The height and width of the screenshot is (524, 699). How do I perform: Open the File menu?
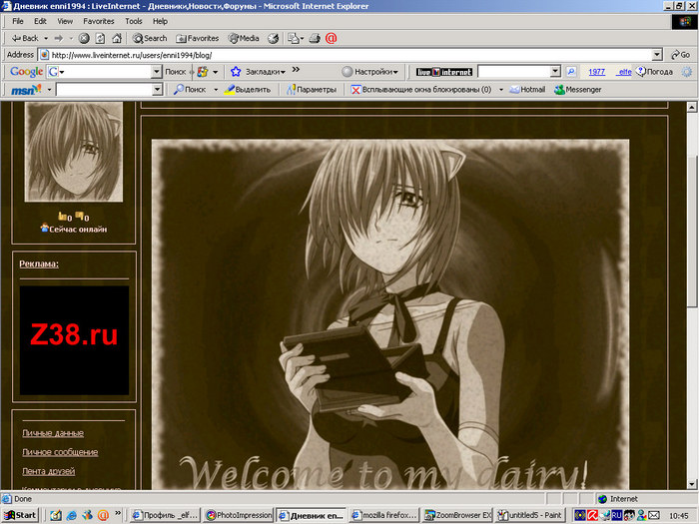(18, 21)
